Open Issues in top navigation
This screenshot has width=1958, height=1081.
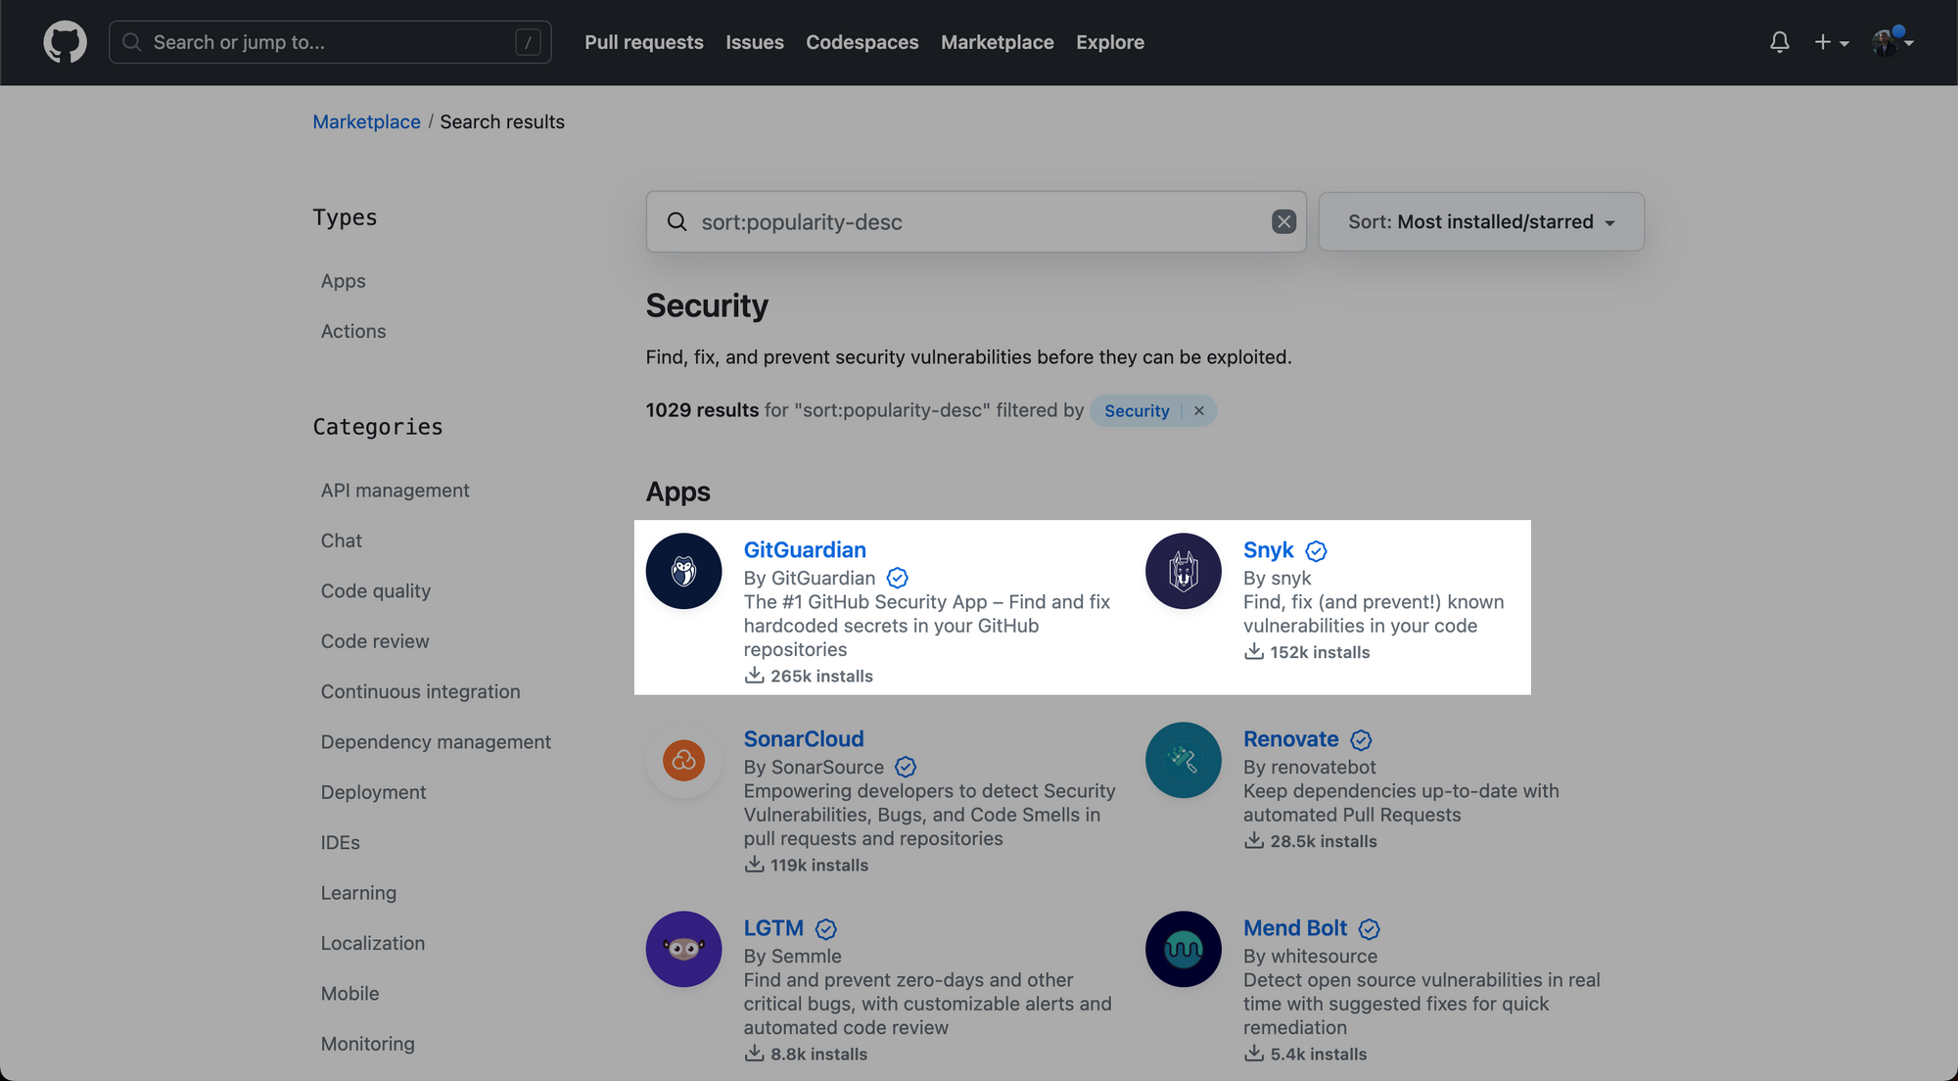coord(755,42)
